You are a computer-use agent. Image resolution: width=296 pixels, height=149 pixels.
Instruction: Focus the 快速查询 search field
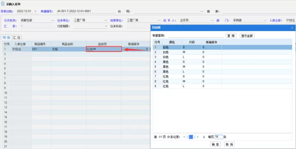[196, 36]
